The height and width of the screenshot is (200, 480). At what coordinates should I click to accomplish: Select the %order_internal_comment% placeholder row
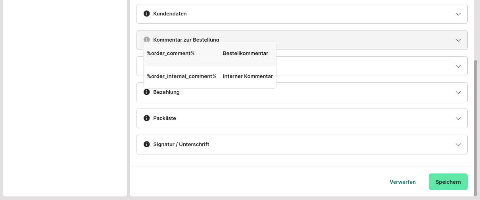(209, 76)
